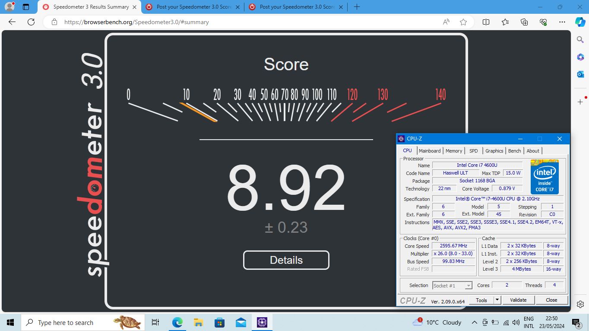Open Collections icon in Edge toolbar
The image size is (589, 331).
point(524,22)
